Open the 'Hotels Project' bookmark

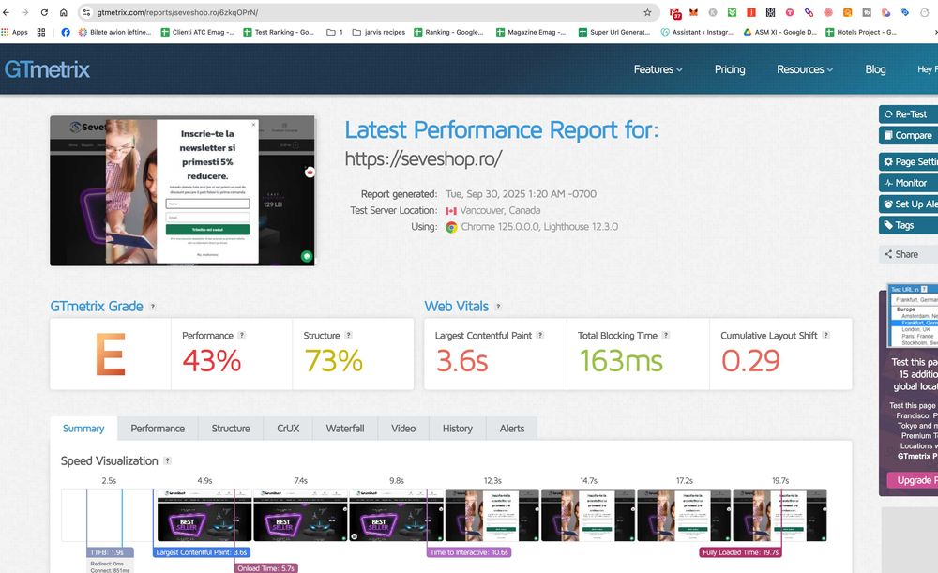861,32
